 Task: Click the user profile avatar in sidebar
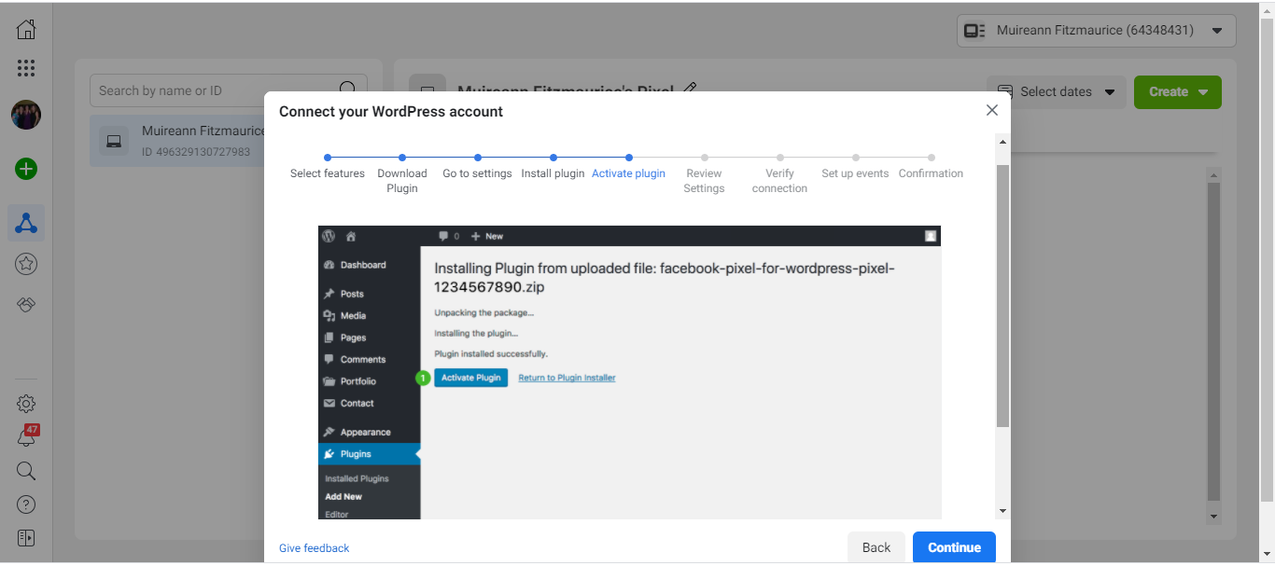[x=26, y=115]
